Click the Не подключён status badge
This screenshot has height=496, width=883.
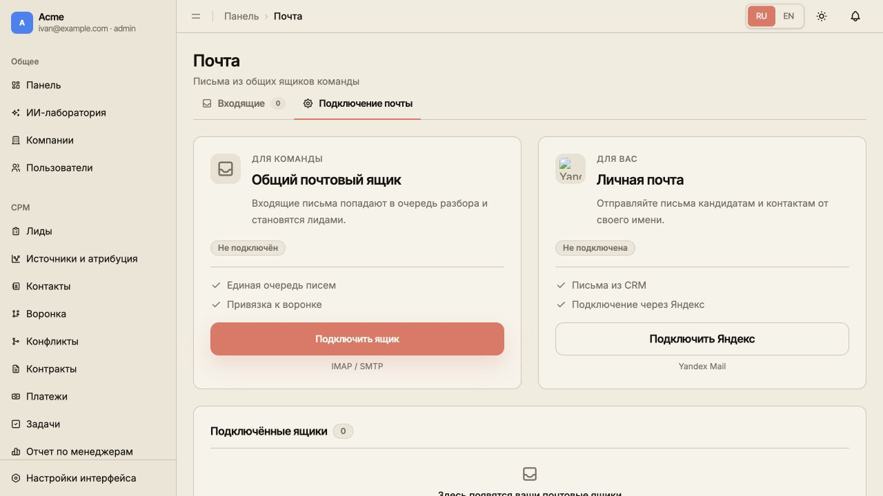coord(248,247)
